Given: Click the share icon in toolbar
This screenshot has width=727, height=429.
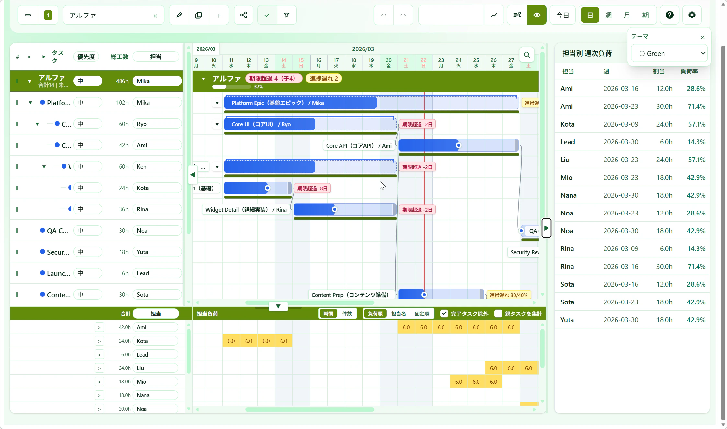Looking at the screenshot, I should [x=244, y=15].
